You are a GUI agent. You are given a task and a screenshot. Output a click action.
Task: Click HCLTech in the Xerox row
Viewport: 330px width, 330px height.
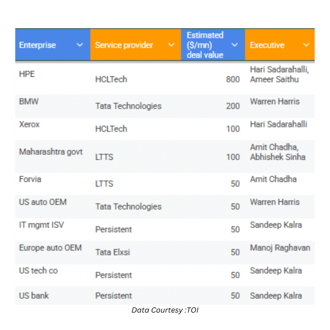[112, 129]
